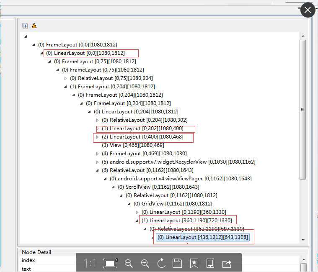Click the 1:1 actual size button
The width and height of the screenshot is (318, 272).
[90, 263]
